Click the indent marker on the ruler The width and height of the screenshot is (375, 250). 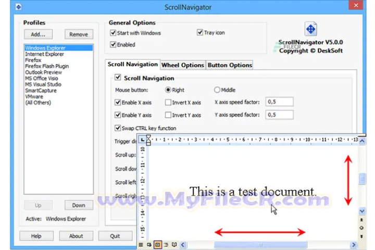pos(148,140)
